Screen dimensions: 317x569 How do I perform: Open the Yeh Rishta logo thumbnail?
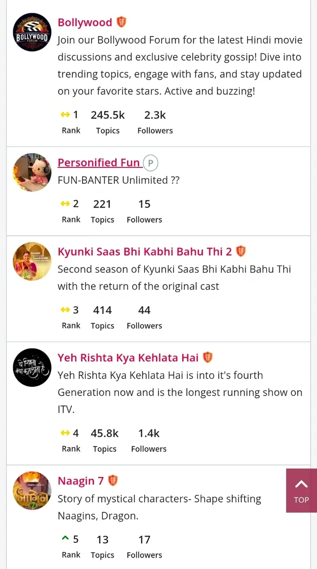[x=32, y=367]
